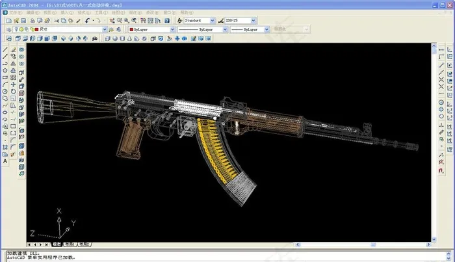Toggle the layer on/off lightbulb icon
Viewport: 455px width, 262px height.
(x=15, y=29)
